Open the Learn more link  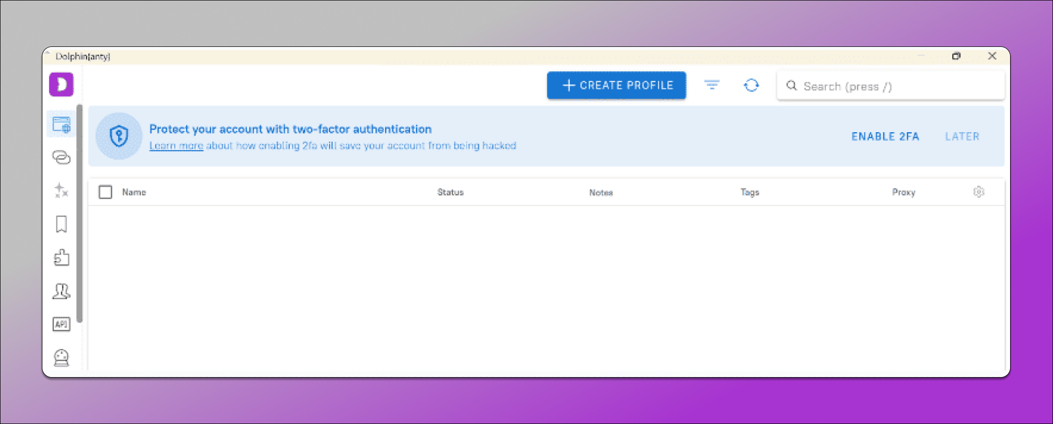pos(176,146)
